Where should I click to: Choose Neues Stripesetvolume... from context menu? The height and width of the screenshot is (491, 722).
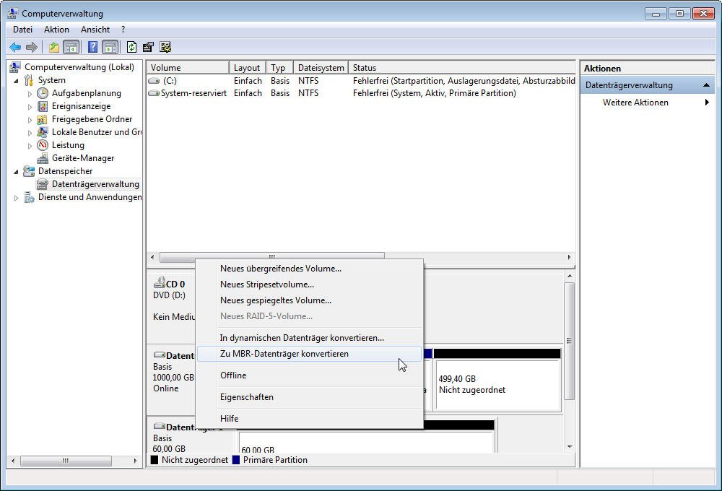[310, 284]
